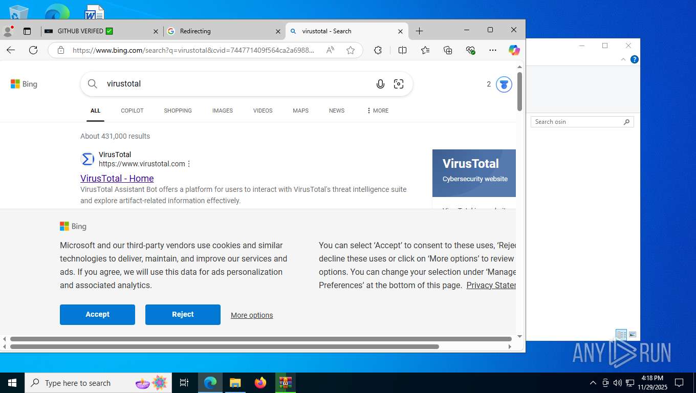Launch the Copilot sidebar icon

coord(514,50)
